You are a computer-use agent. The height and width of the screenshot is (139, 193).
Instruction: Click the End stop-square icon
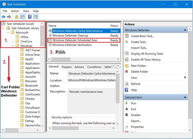[126, 109]
